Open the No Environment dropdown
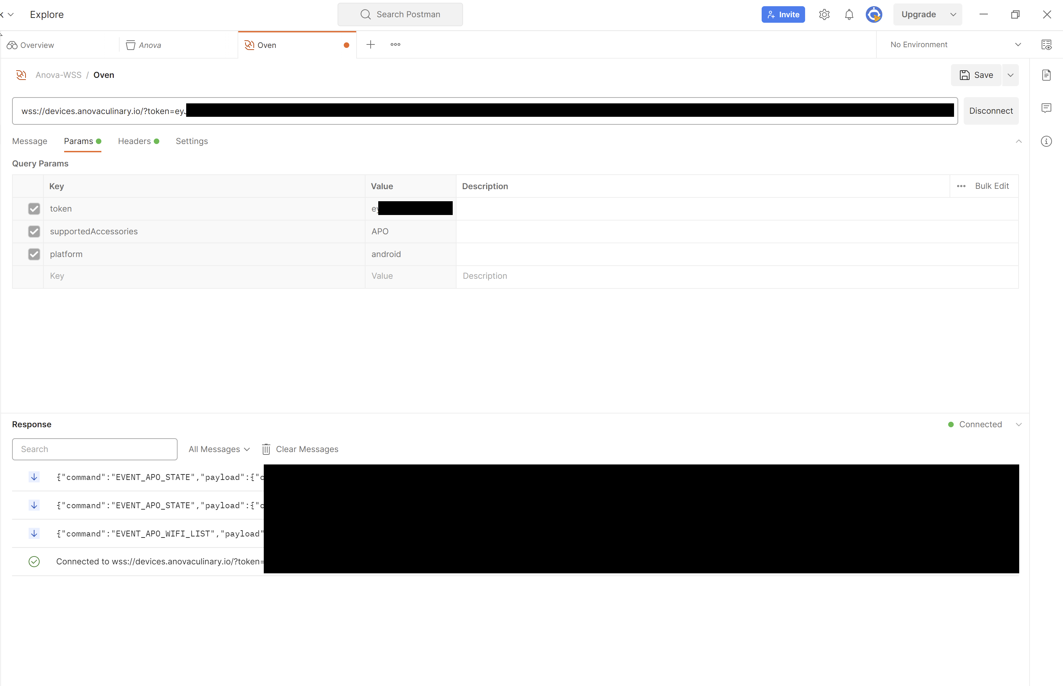Viewport: 1063px width, 686px height. (955, 44)
